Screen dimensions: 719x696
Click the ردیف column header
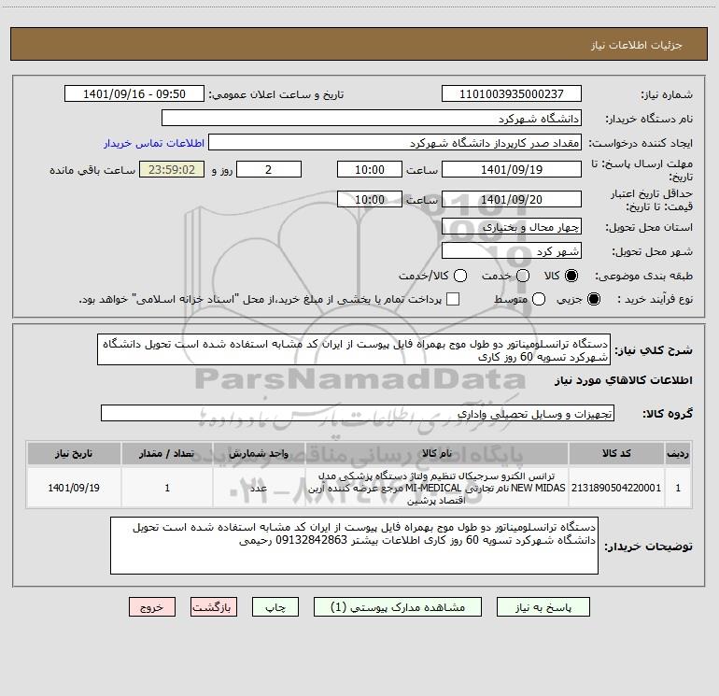click(678, 453)
